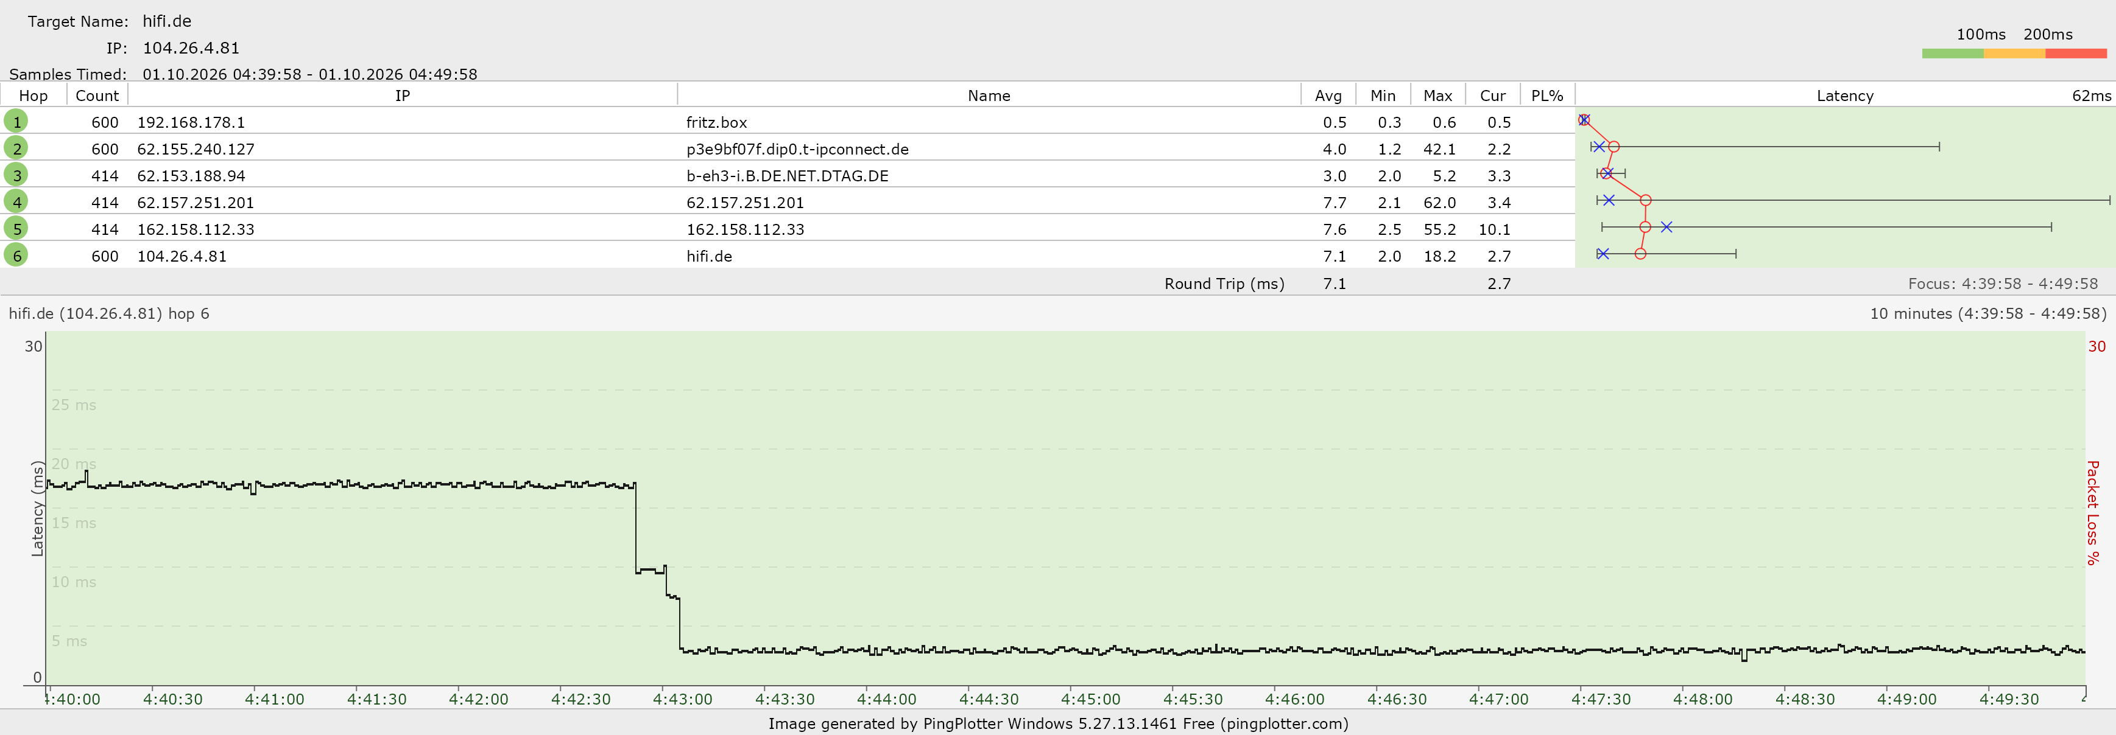Click the hifi.de hop 6 graph title

[108, 313]
